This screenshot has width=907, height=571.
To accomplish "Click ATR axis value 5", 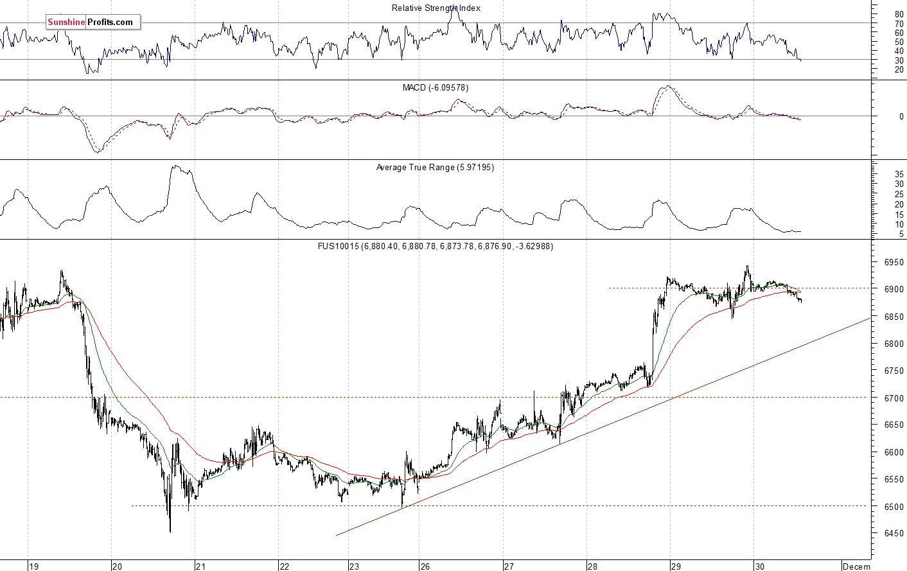I will coord(902,234).
